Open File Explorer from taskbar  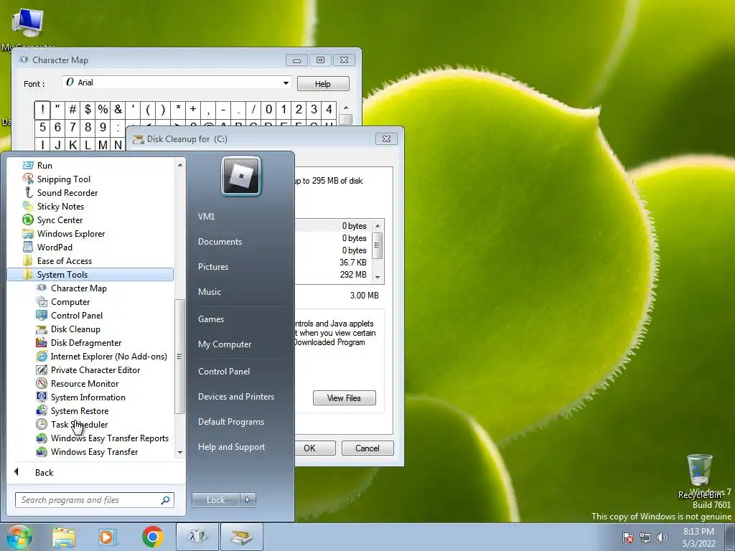pos(63,537)
